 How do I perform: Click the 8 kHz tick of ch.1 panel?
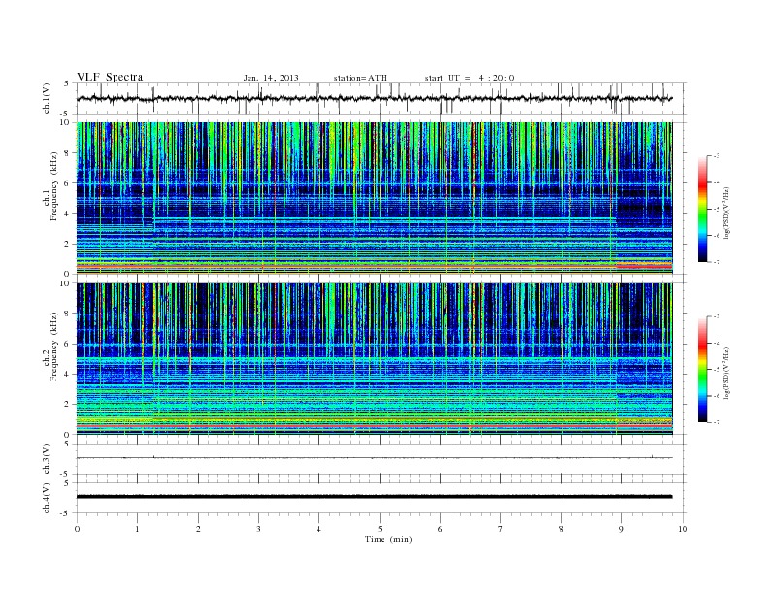pyautogui.click(x=67, y=153)
